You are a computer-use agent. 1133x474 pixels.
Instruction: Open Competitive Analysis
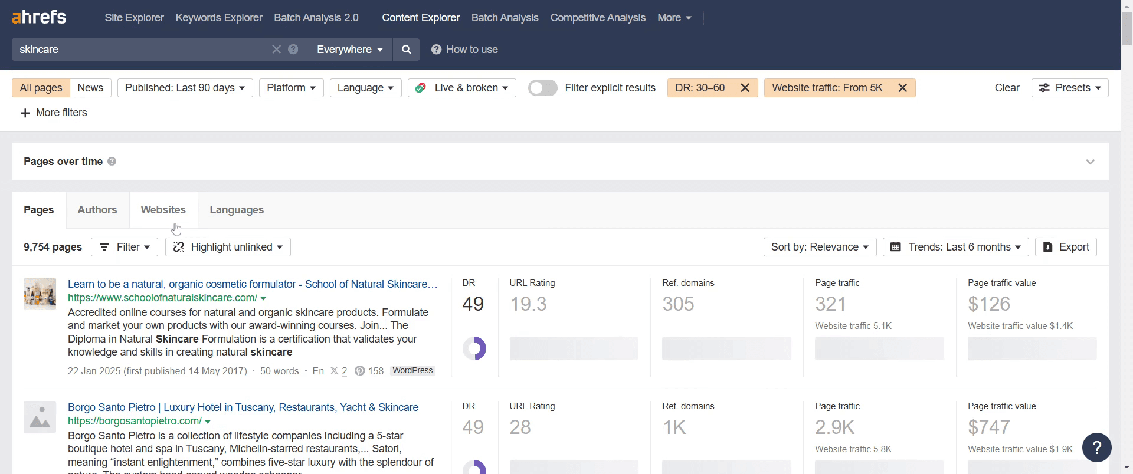(598, 18)
